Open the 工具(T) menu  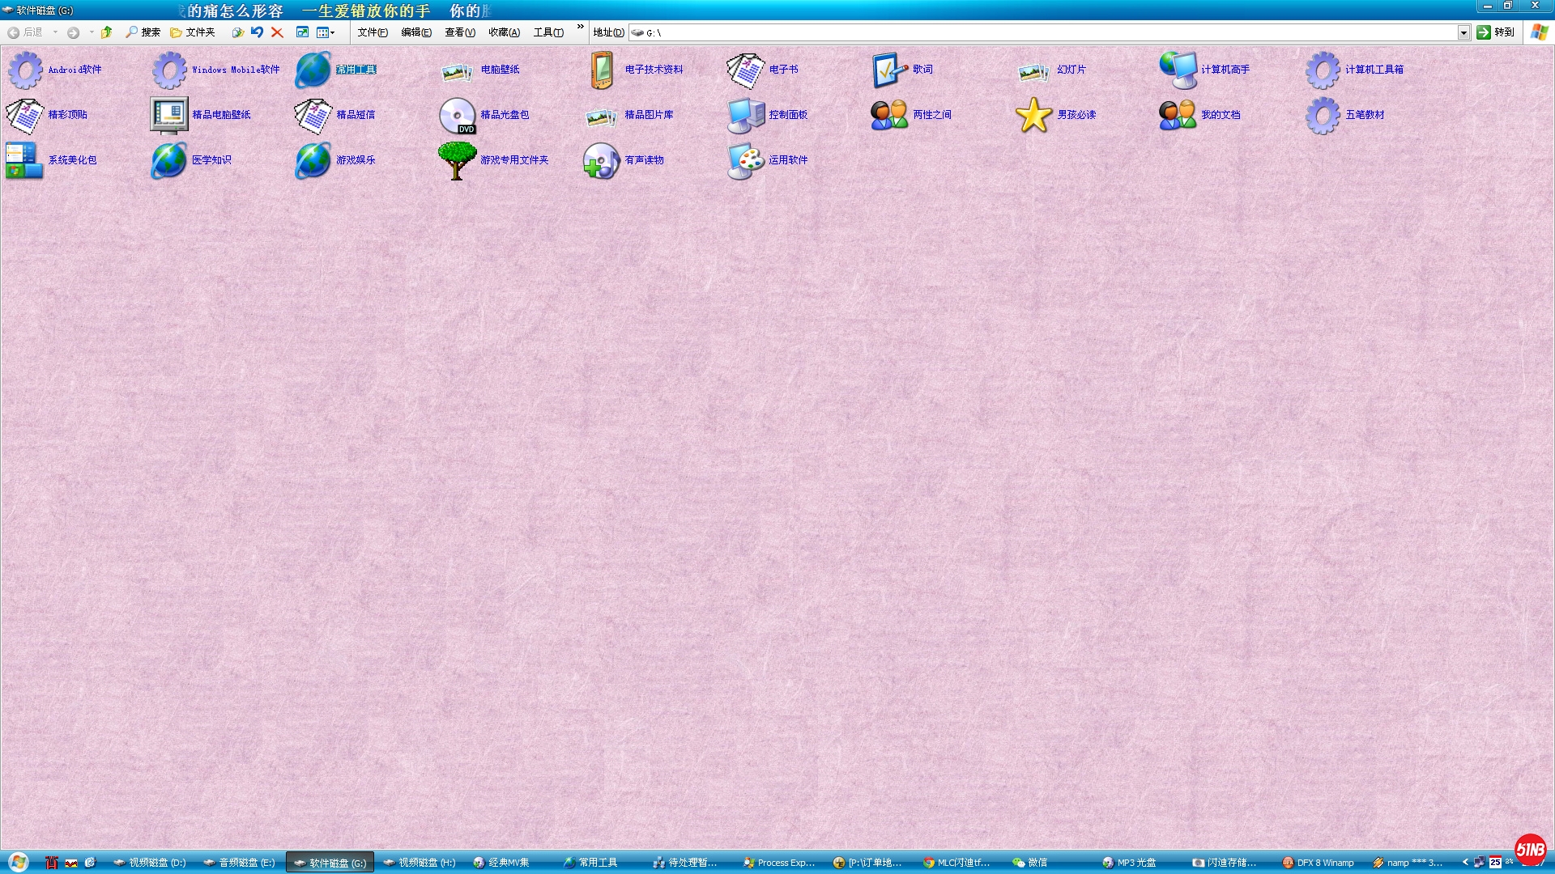click(548, 32)
